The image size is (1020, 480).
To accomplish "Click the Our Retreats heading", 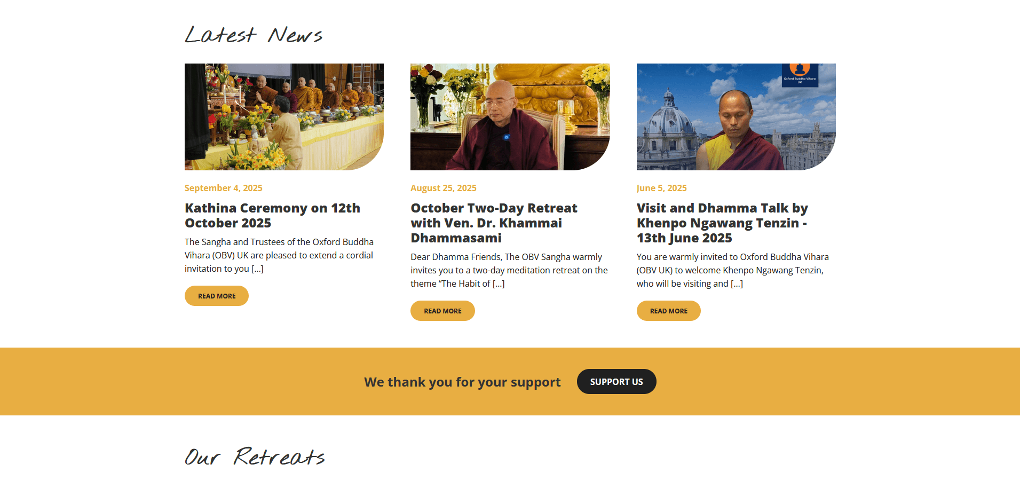I will (x=255, y=457).
